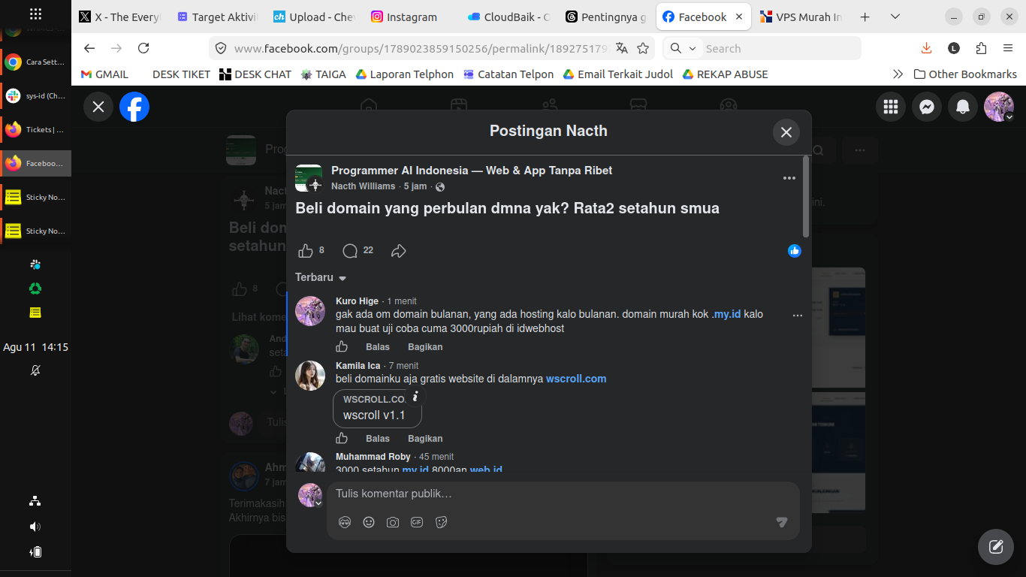The height and width of the screenshot is (577, 1026).
Task: Like Kuro Hige's comment
Action: point(342,347)
